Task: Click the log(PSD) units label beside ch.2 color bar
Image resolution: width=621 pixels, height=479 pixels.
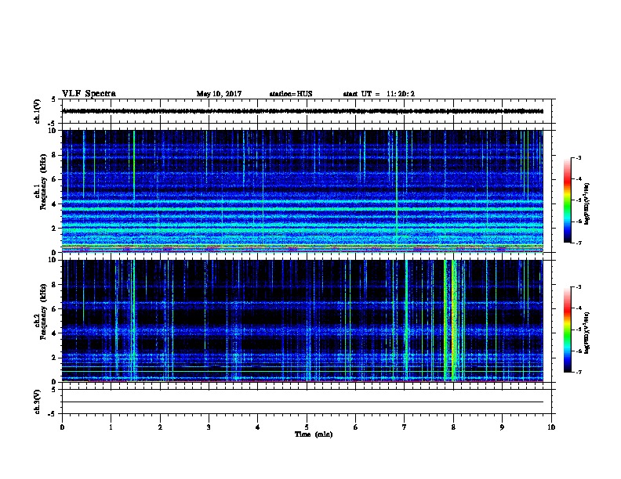Action: [x=587, y=333]
